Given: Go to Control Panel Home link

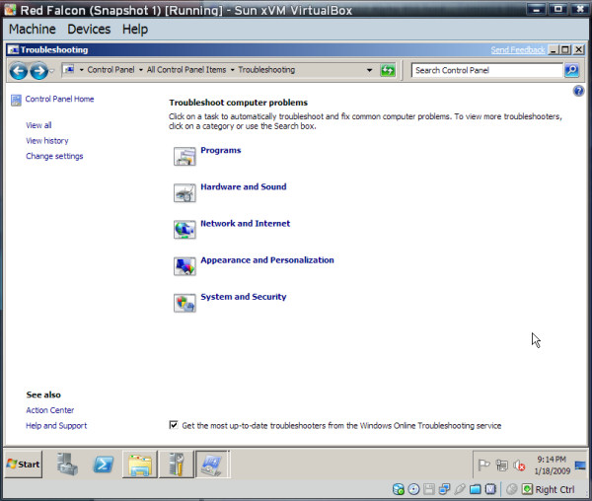Looking at the screenshot, I should pyautogui.click(x=59, y=99).
